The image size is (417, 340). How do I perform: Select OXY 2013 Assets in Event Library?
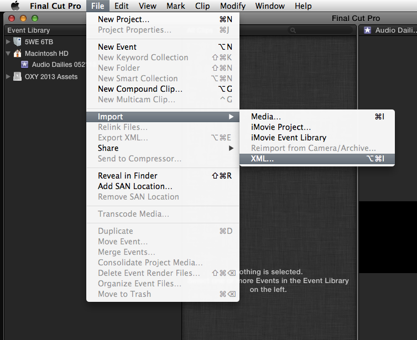pos(51,76)
